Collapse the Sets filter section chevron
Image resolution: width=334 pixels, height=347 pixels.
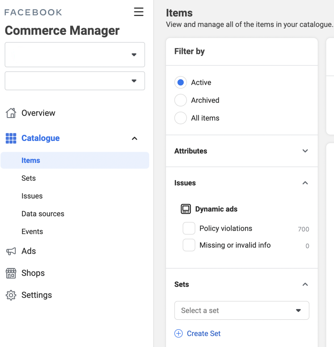click(x=305, y=284)
